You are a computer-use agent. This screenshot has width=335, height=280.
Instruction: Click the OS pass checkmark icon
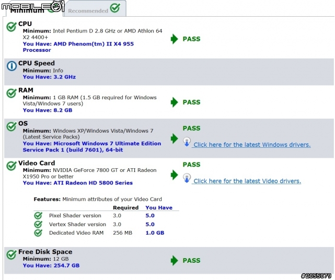(11, 126)
